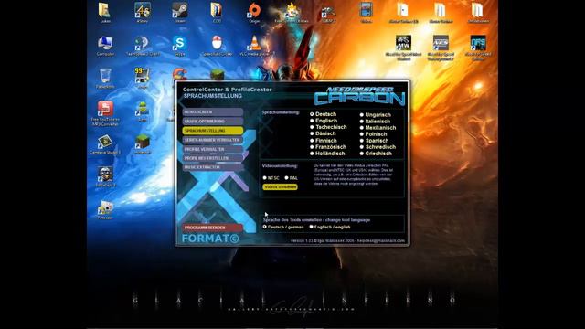Launch the Battlefield 3 shortcut

(x=105, y=176)
